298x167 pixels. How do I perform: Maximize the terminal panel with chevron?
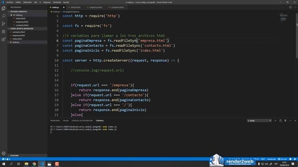(290, 121)
